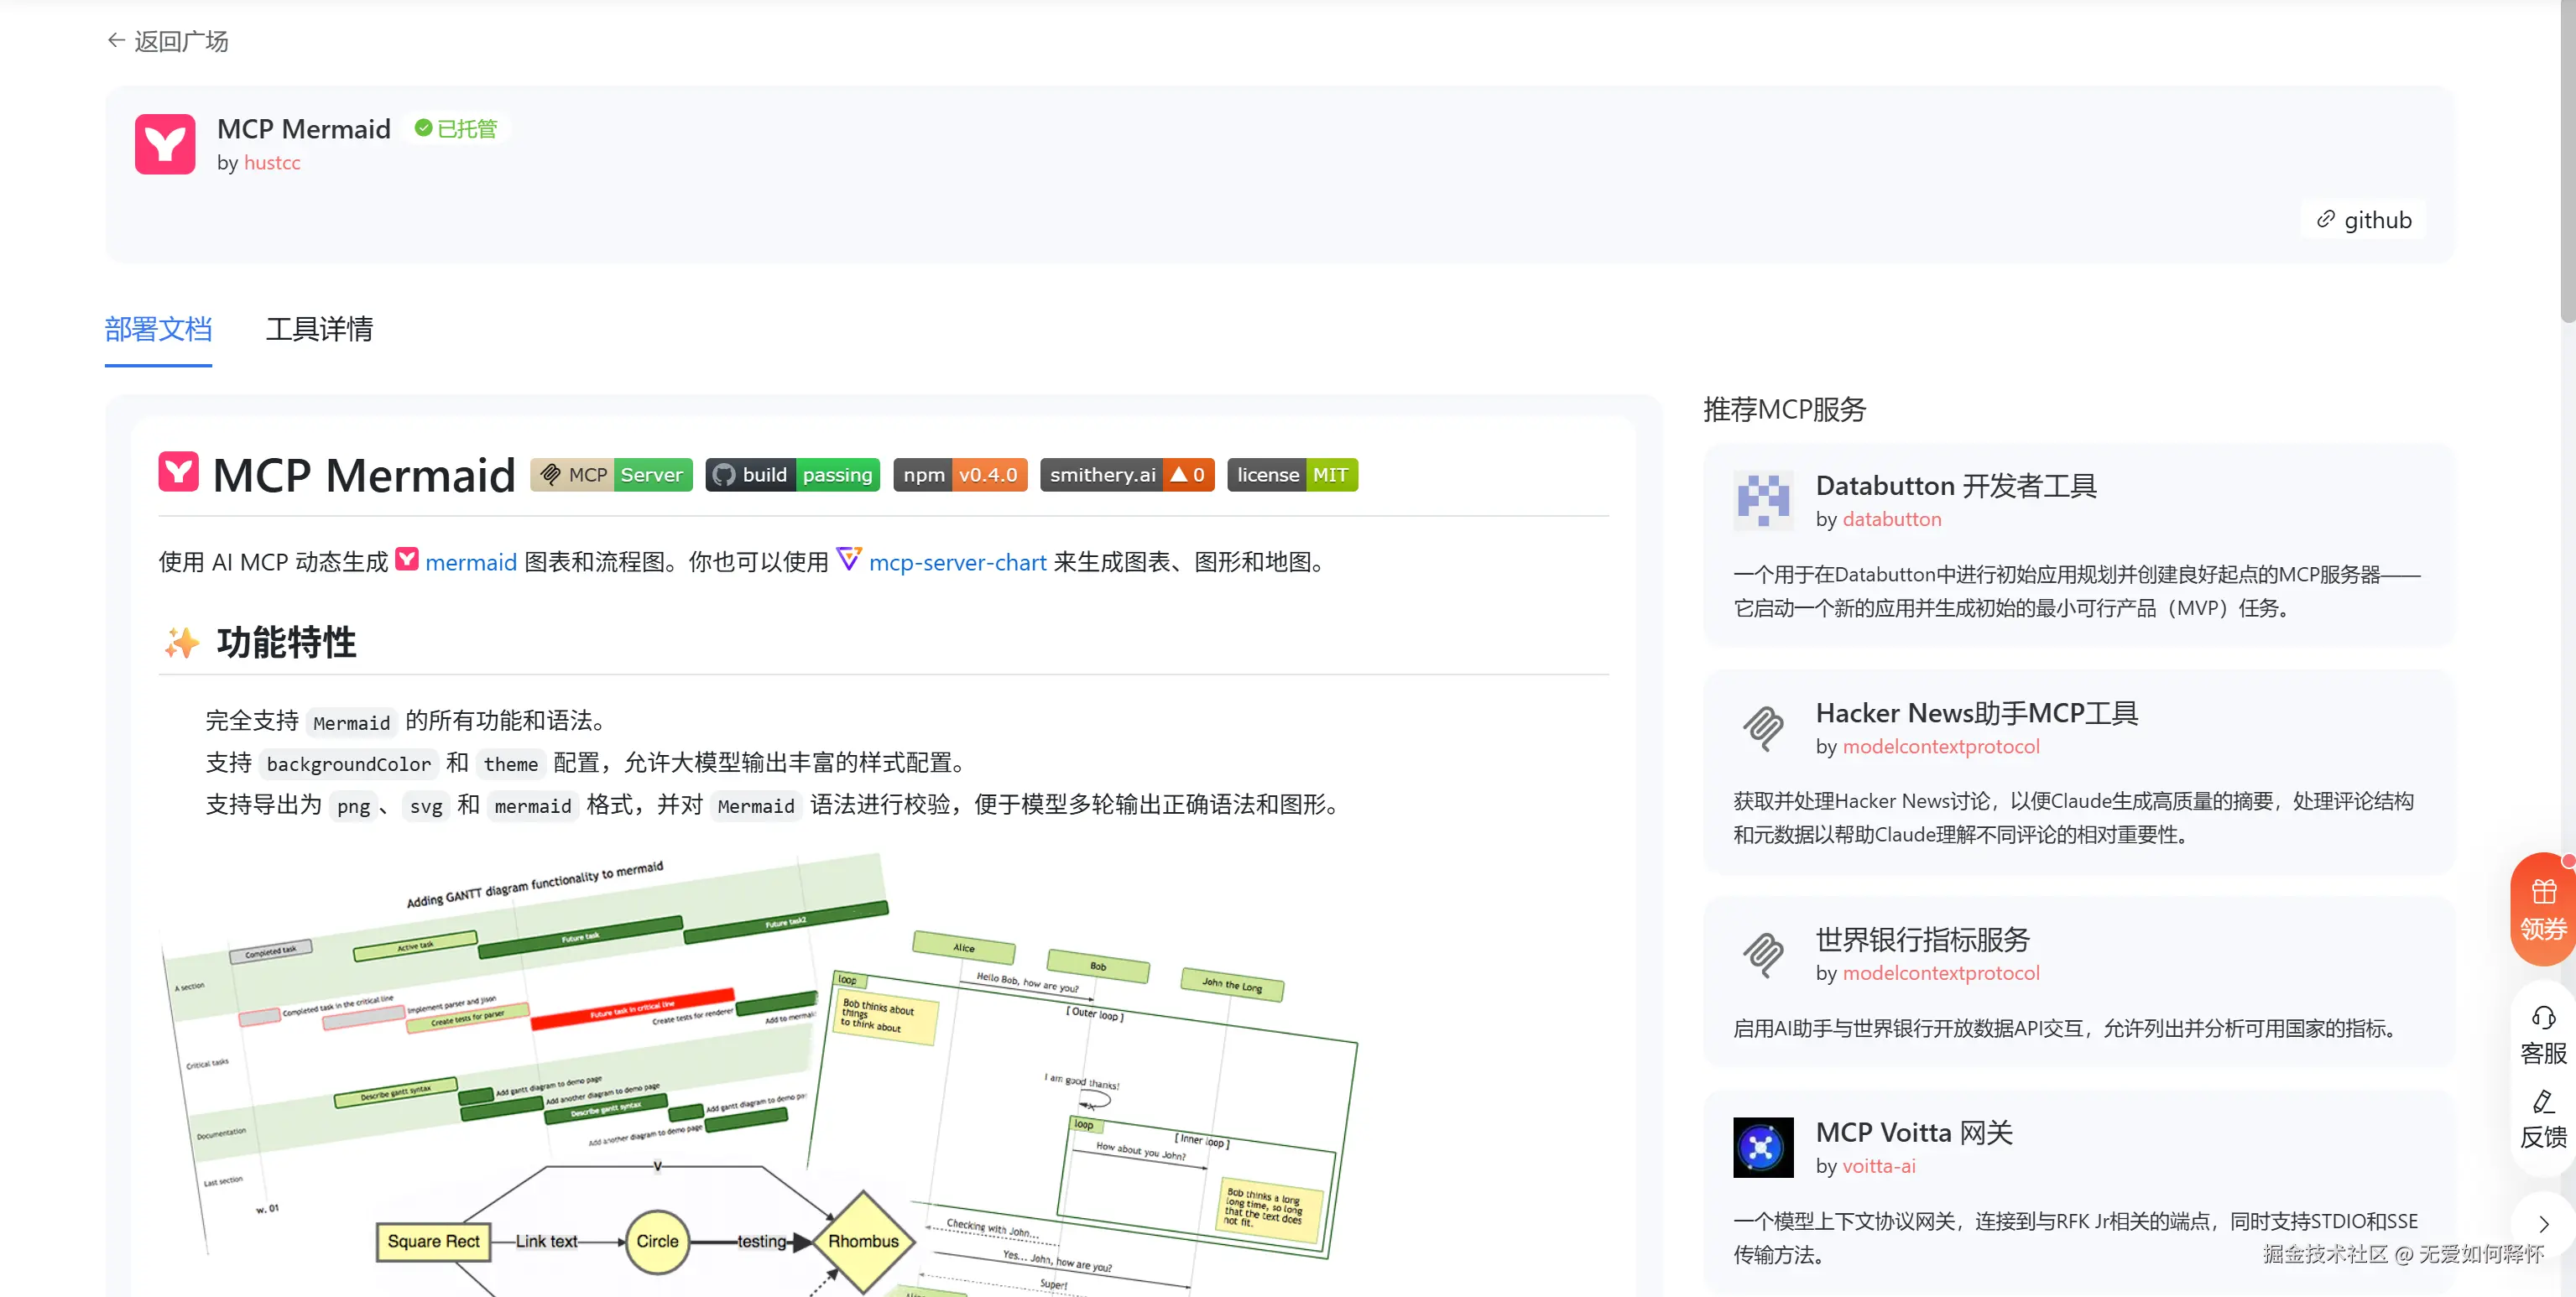This screenshot has width=2576, height=1297.
Task: Open the mcp-server-chart link
Action: [957, 563]
